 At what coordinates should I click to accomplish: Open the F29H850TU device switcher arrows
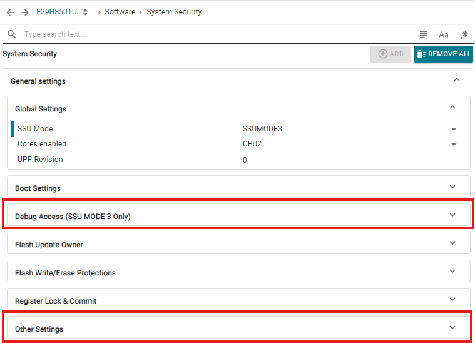coord(85,12)
